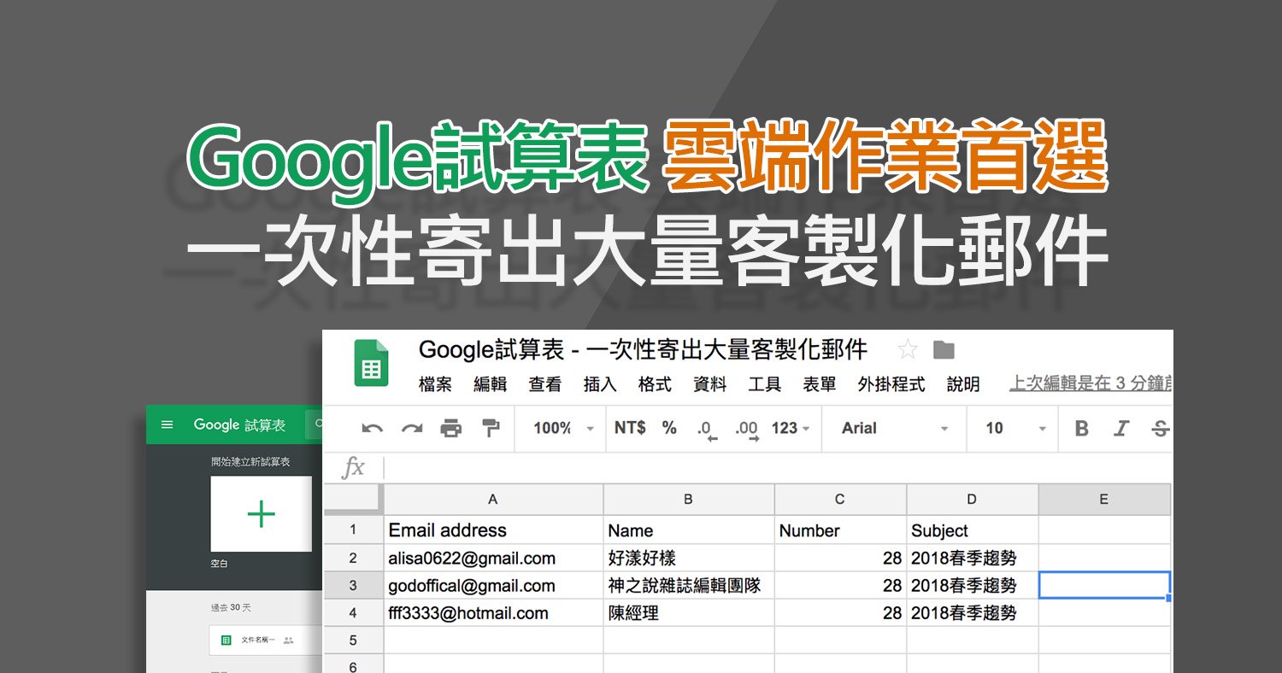This screenshot has width=1282, height=673.
Task: Open hamburger menu in Google 試算表 home window
Action: point(167,424)
